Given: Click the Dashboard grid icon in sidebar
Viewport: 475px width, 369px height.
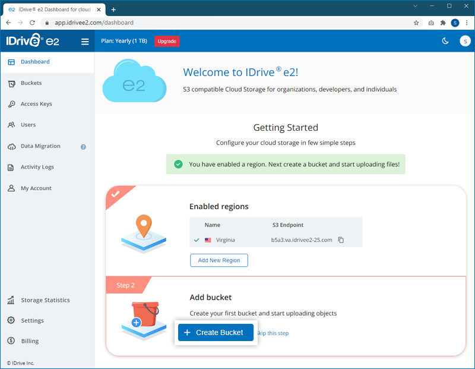Looking at the screenshot, I should tap(11, 62).
